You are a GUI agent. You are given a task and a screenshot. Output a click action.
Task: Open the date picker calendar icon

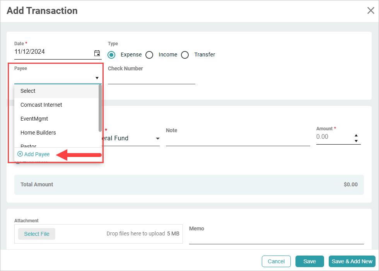pos(97,53)
